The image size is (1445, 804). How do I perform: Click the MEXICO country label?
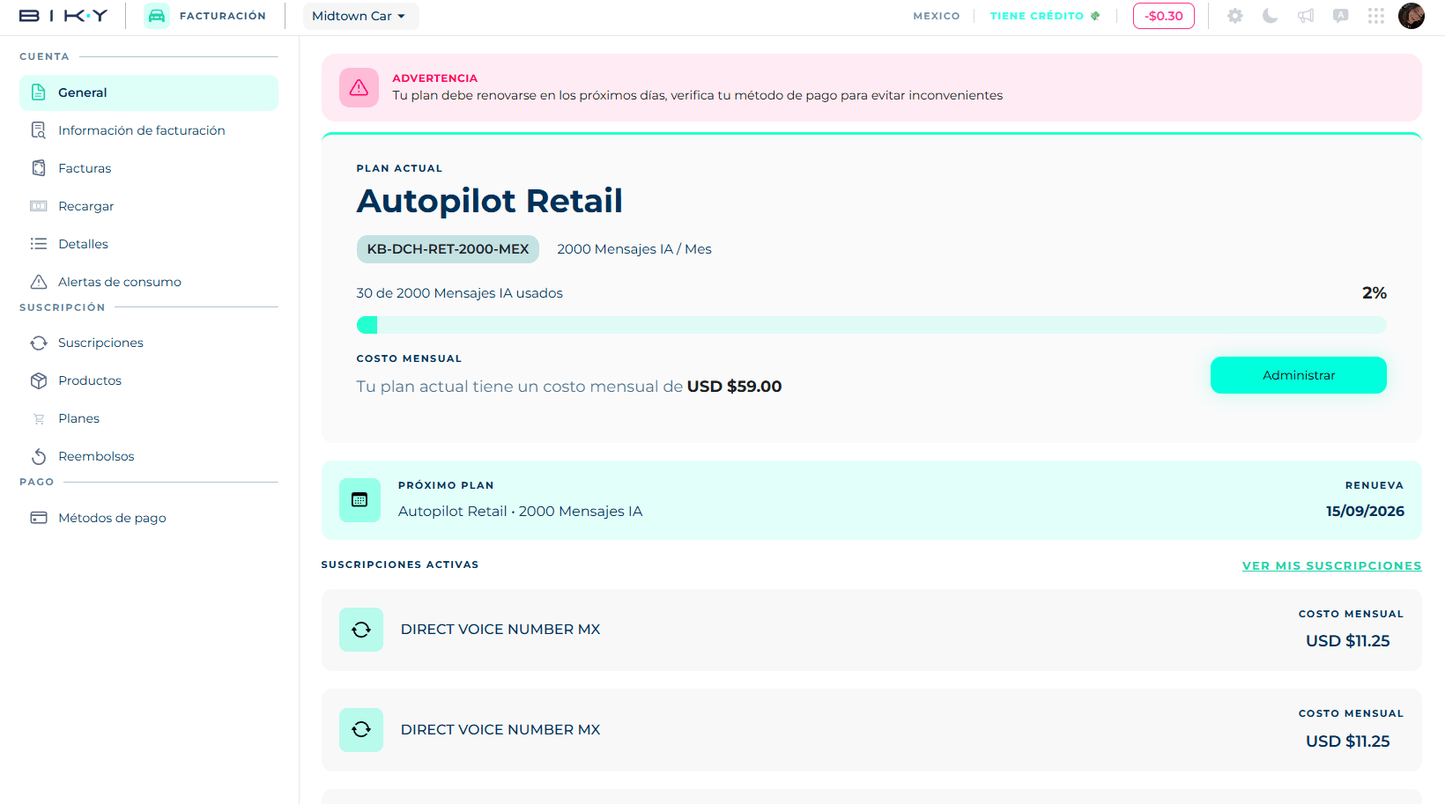click(937, 16)
